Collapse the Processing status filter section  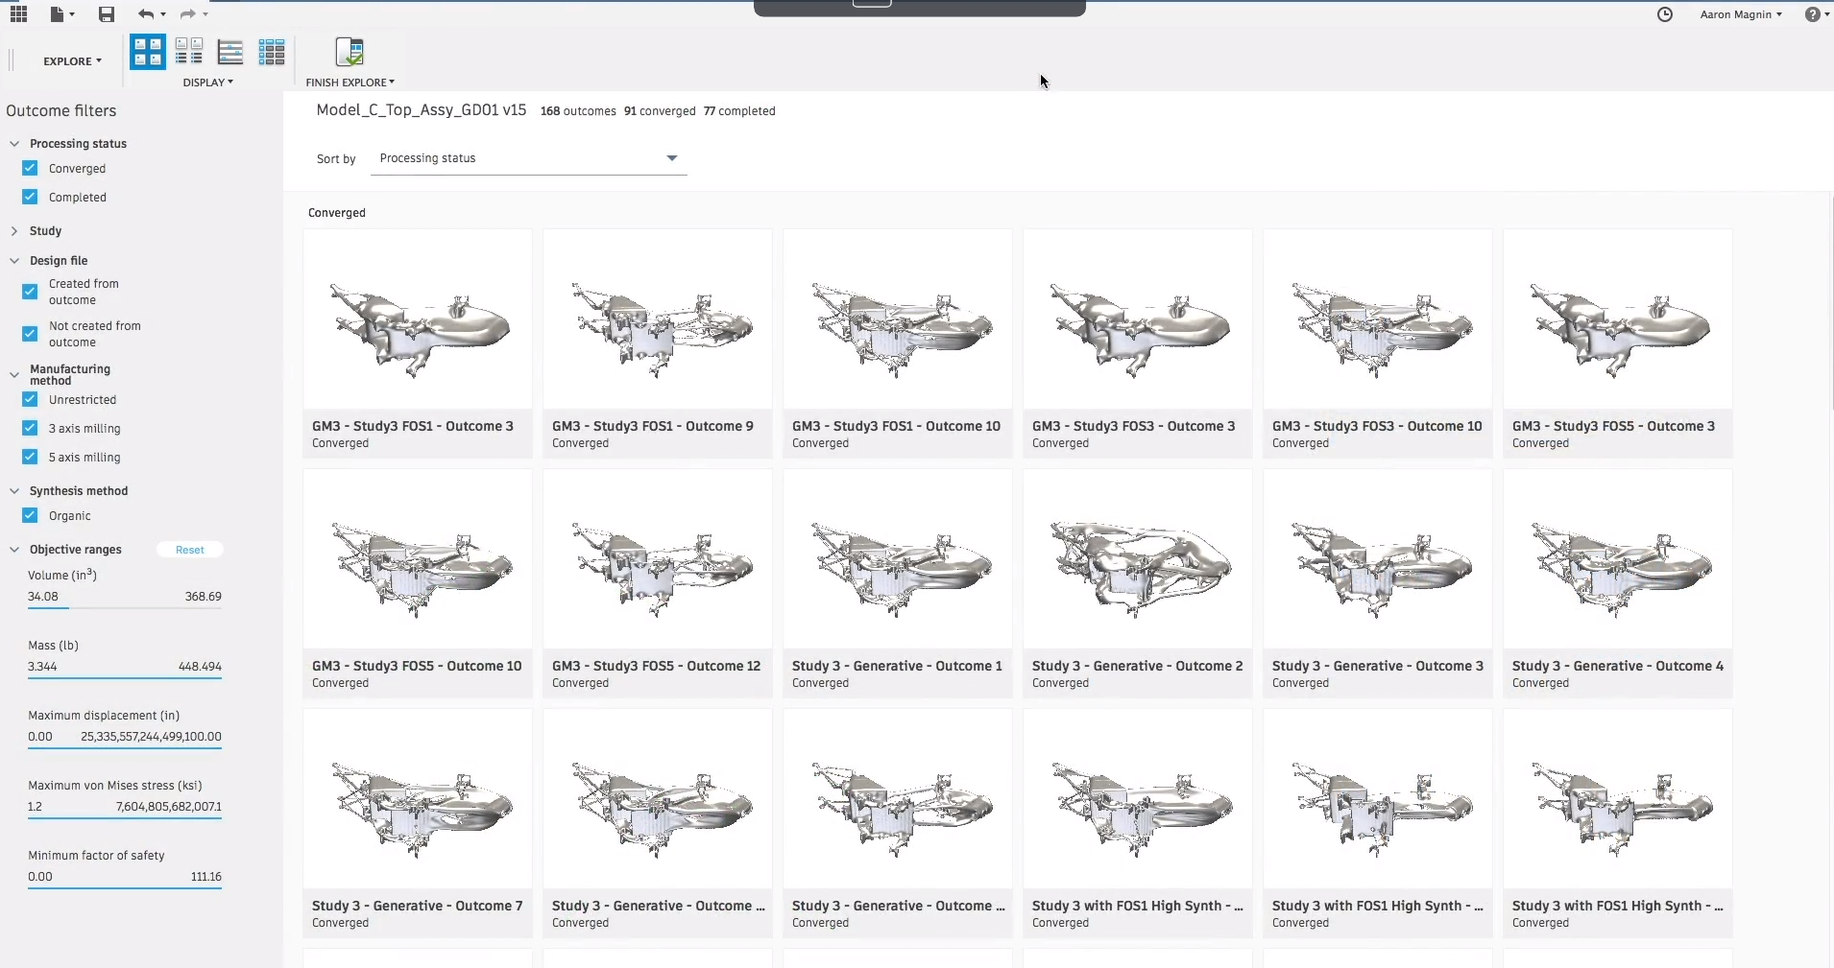coord(14,144)
